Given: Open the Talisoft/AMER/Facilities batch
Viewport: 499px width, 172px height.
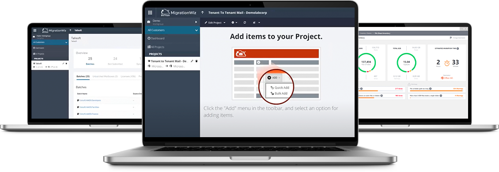Looking at the screenshot, I should click(88, 107).
